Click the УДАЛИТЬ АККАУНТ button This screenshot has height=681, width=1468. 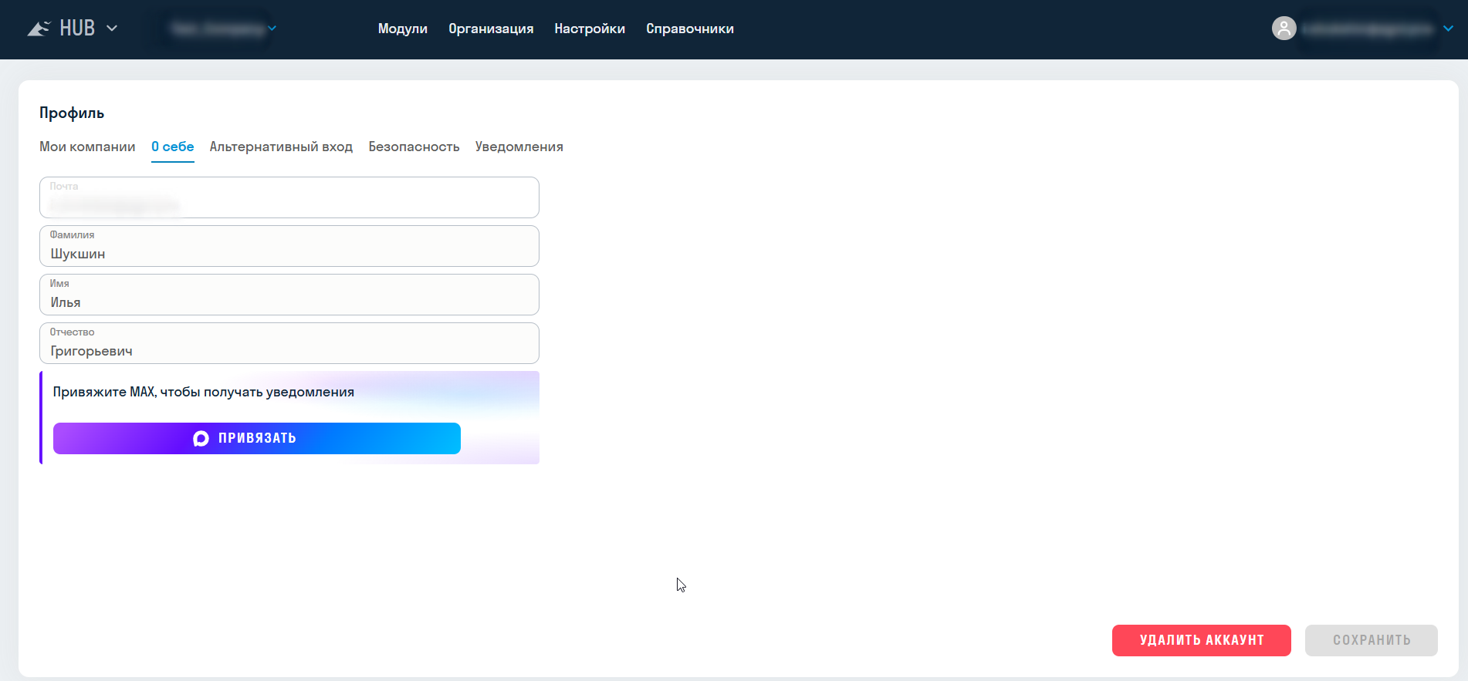[x=1202, y=640]
